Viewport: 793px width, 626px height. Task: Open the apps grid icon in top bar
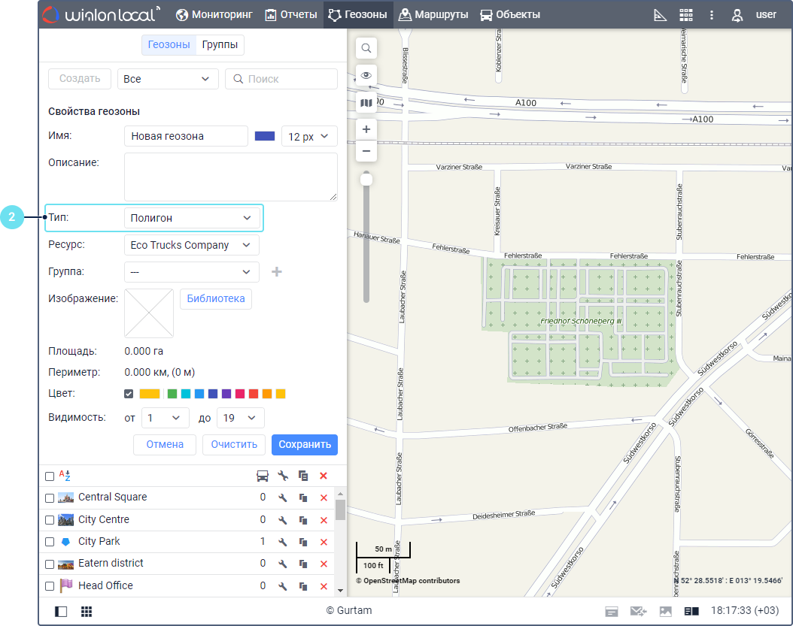(x=685, y=15)
